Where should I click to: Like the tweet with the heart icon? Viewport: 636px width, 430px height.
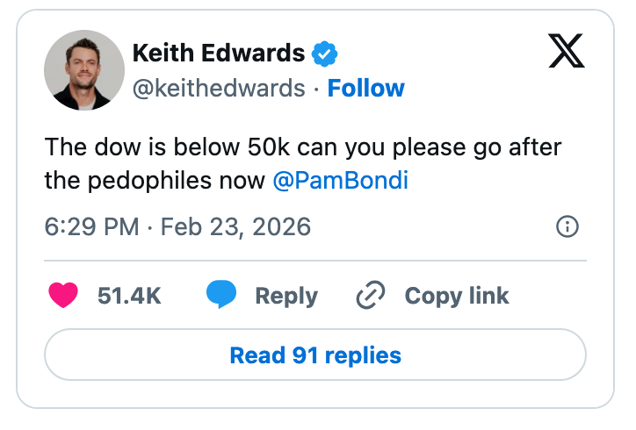tap(63, 296)
